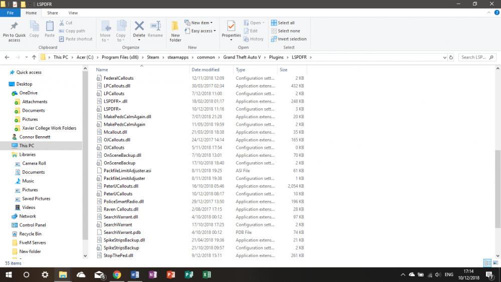This screenshot has height=282, width=501.
Task: Open Windows Settings from taskbar
Action: coord(45,274)
